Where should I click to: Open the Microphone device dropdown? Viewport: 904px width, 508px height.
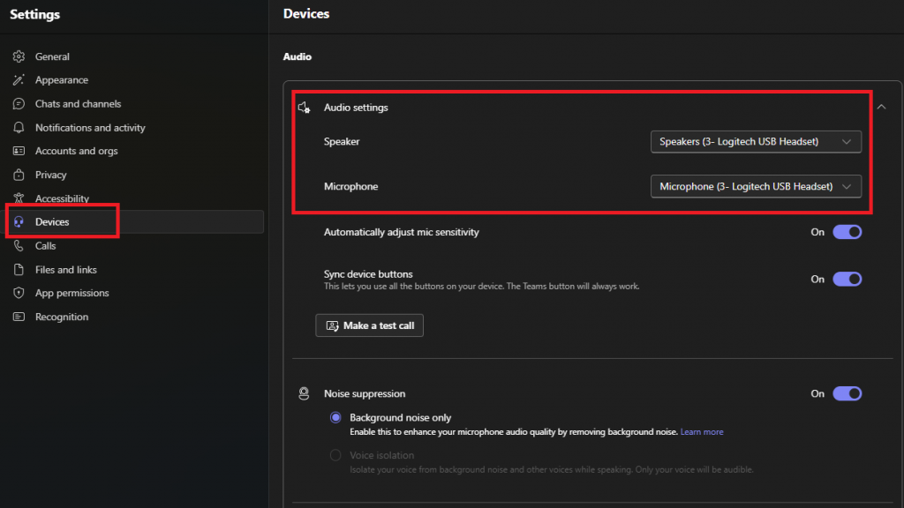pos(756,186)
